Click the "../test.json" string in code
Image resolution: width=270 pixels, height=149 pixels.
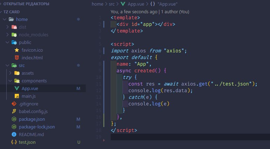231,84
